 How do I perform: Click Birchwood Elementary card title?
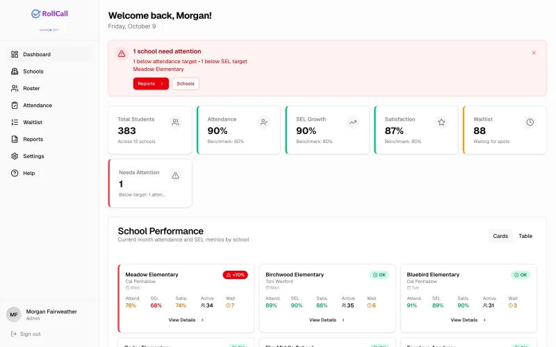[x=295, y=274]
